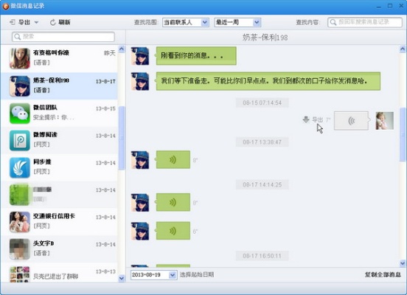Click the chat scrollbar thumb

point(403,134)
